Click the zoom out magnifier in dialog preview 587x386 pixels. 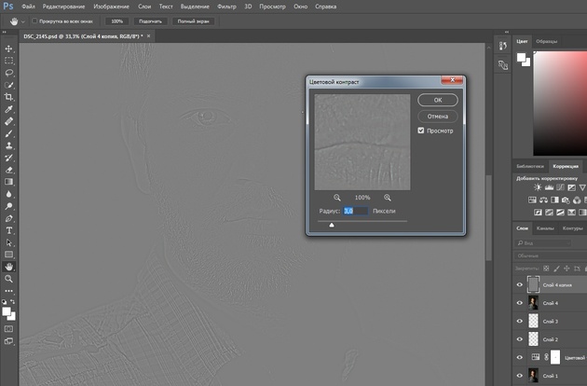(337, 198)
